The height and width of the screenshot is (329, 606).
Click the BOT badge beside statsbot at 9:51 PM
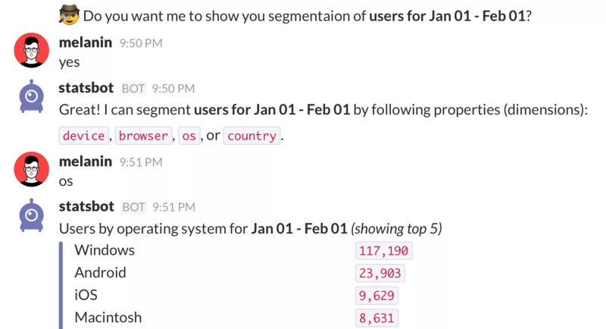133,207
